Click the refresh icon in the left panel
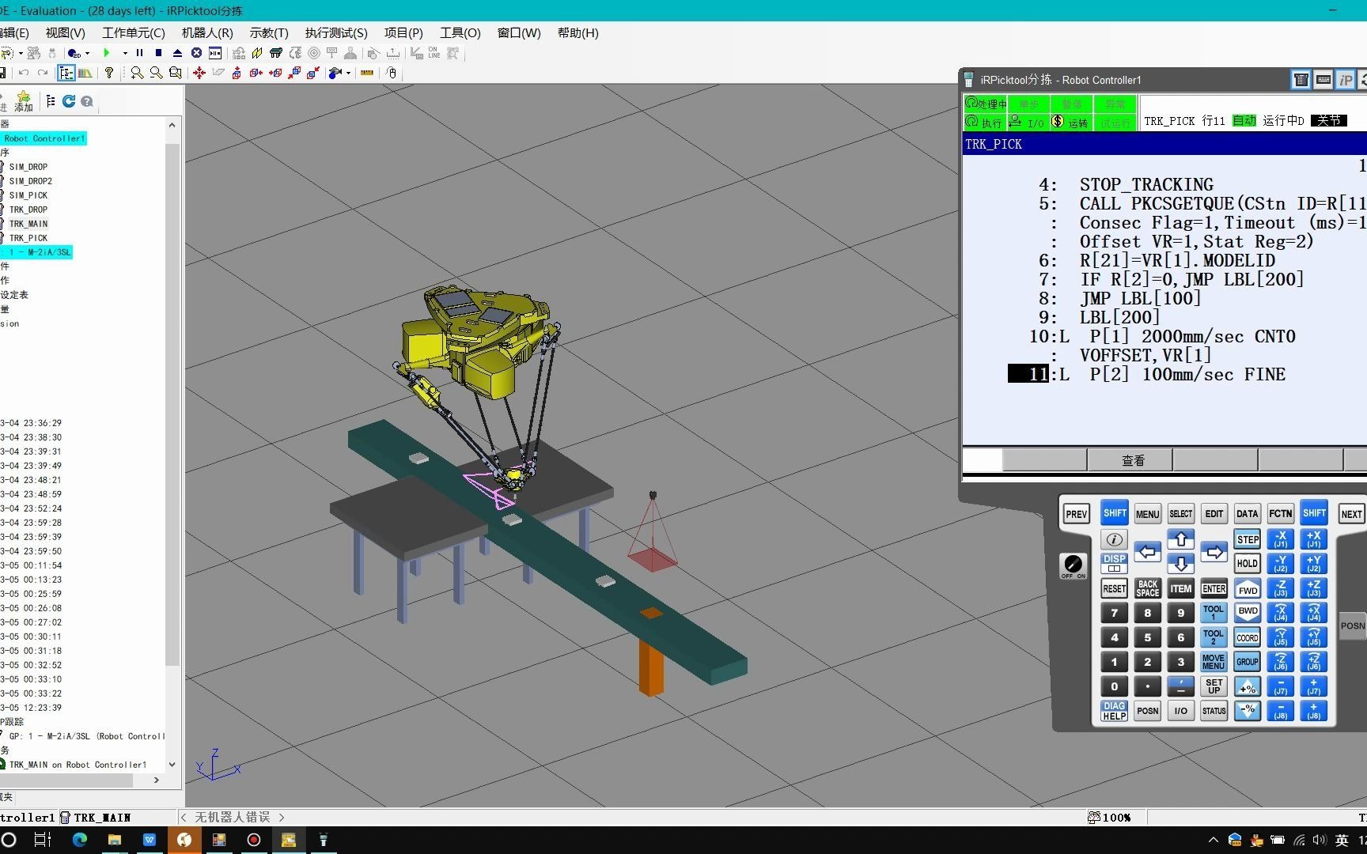The height and width of the screenshot is (854, 1367). [69, 101]
